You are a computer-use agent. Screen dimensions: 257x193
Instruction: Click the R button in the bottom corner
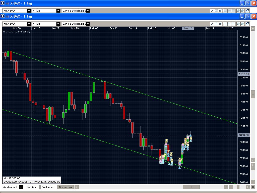(x=253, y=187)
